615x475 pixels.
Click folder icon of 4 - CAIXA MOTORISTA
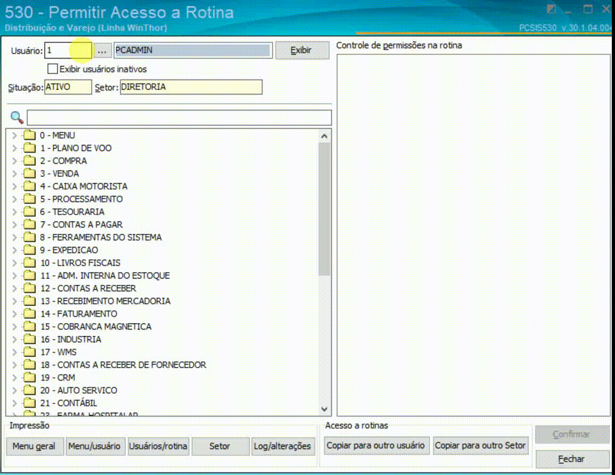29,186
